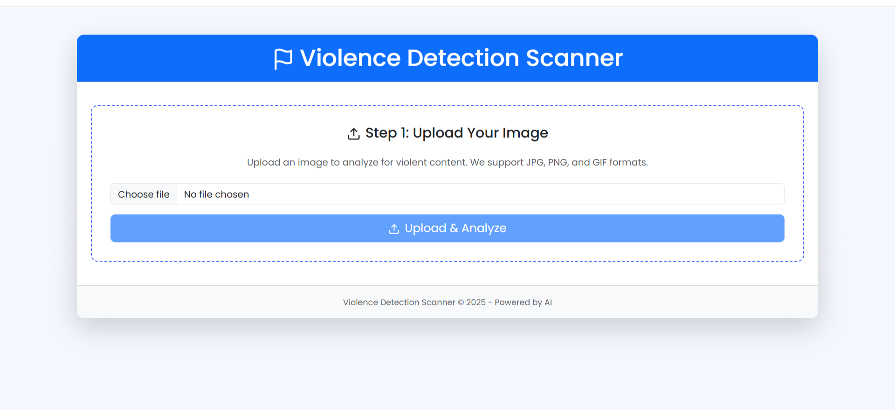
Task: Click the Choose file button
Action: [144, 194]
